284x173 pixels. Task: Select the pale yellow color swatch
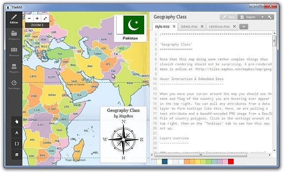tap(159, 161)
